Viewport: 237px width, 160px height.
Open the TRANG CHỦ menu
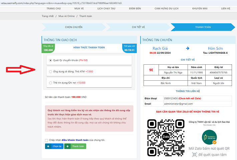point(53,9)
